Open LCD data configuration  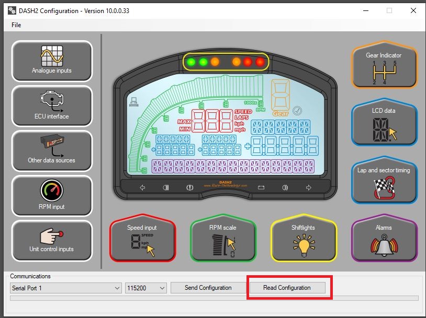(x=384, y=124)
